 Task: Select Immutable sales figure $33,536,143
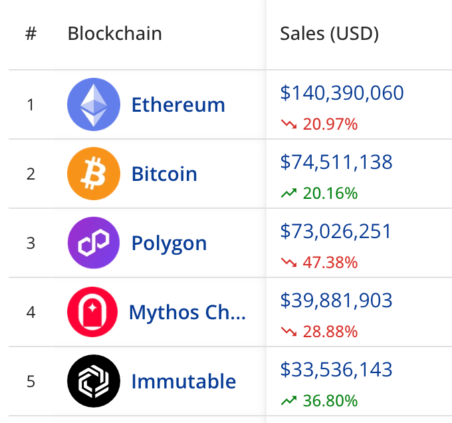click(336, 369)
